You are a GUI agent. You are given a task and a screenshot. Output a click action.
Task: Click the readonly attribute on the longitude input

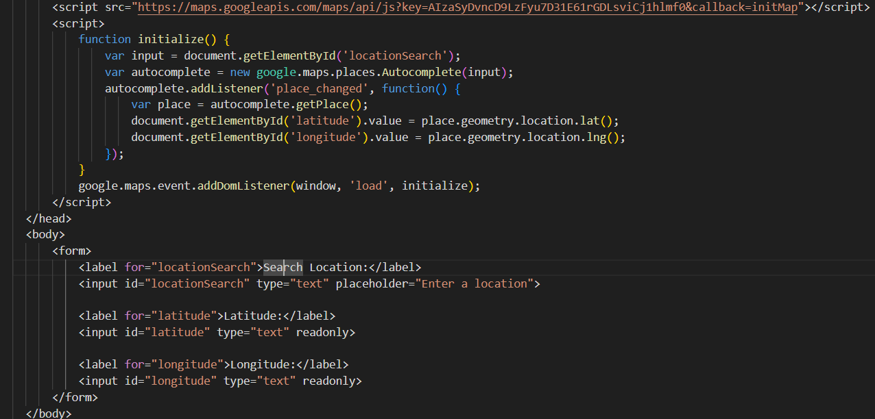tap(328, 381)
